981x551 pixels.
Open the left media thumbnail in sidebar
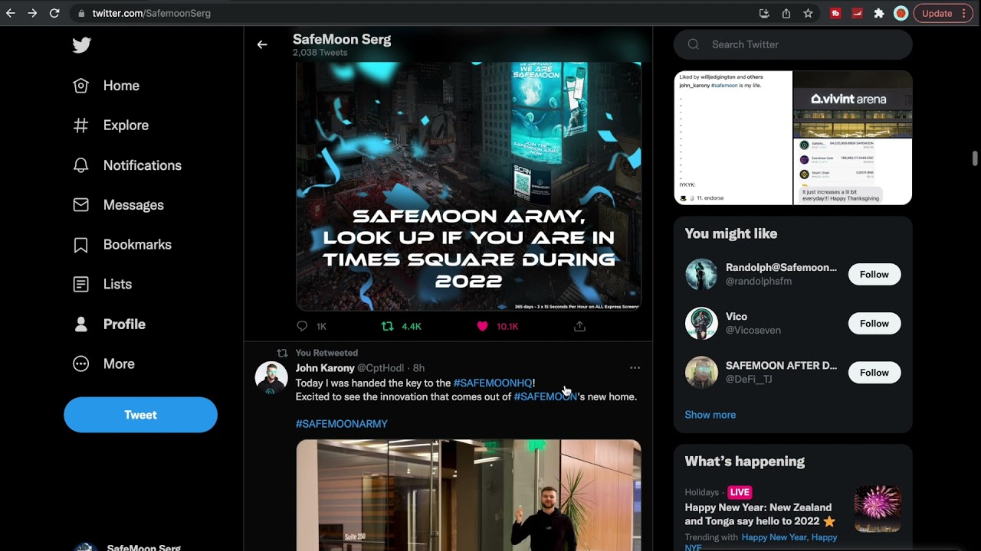point(733,138)
